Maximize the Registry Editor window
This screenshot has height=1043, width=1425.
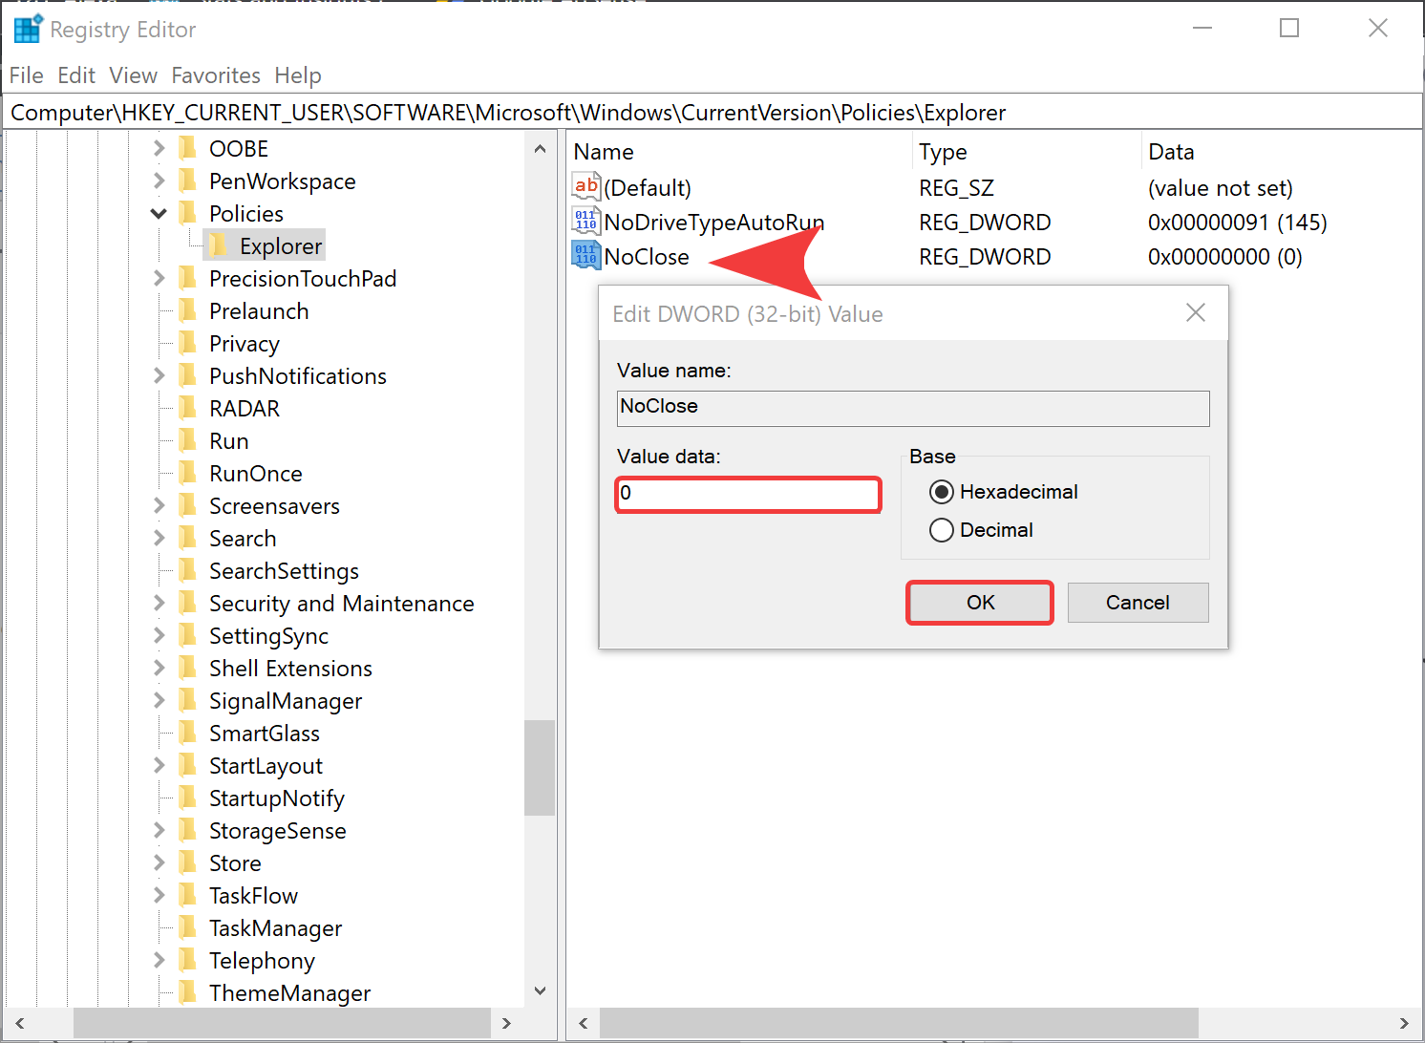click(x=1289, y=29)
